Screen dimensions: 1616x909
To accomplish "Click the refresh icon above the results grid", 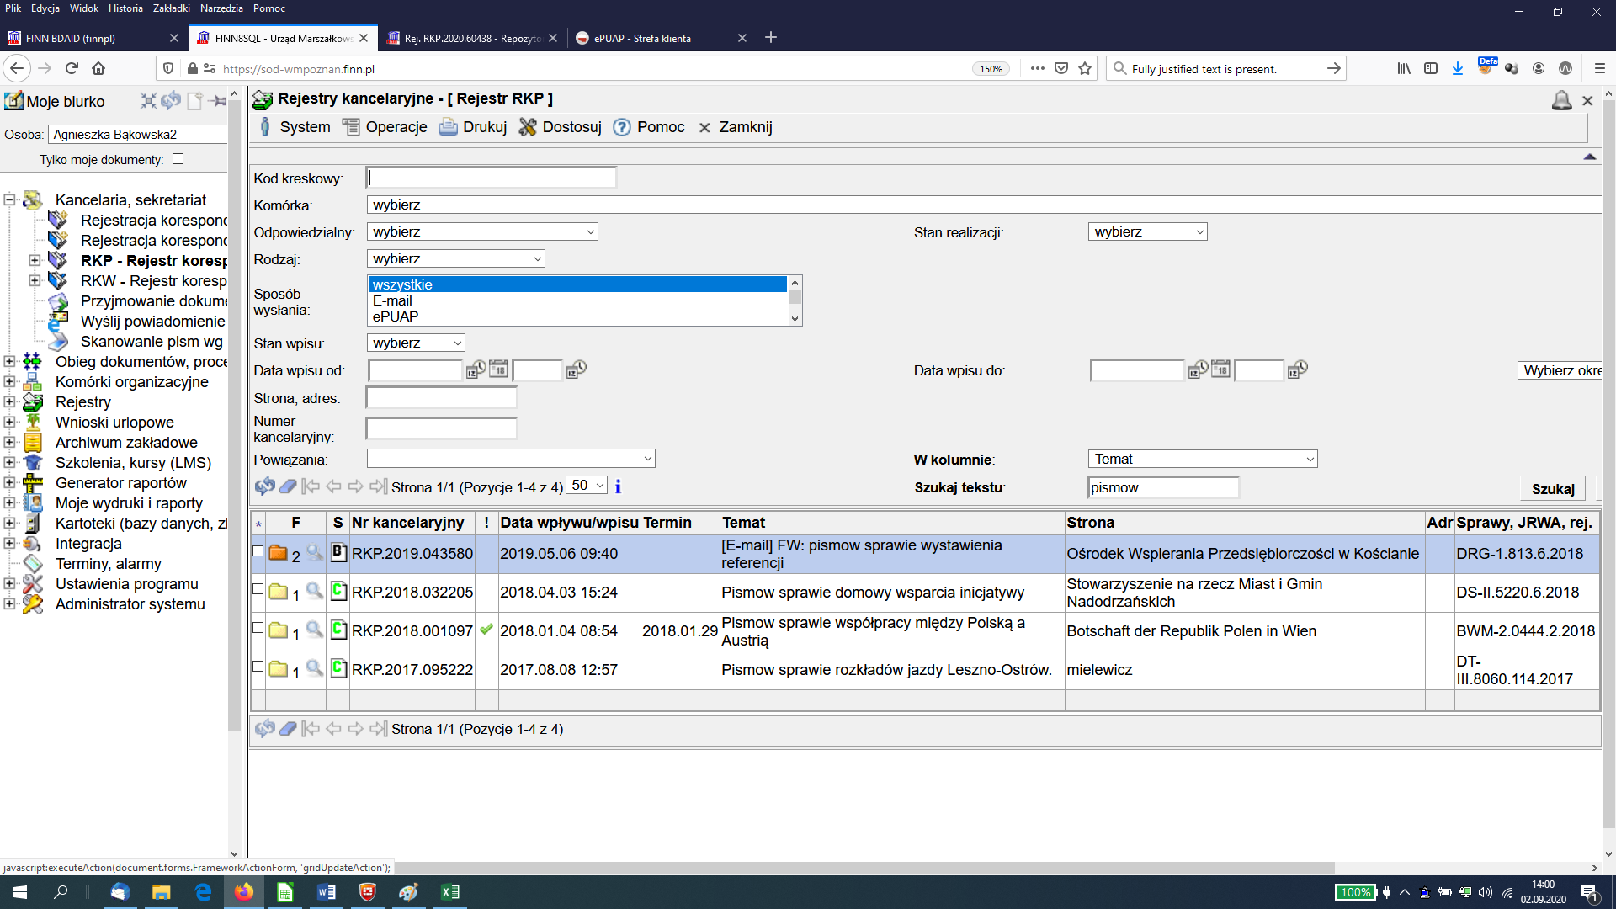I will (x=264, y=486).
